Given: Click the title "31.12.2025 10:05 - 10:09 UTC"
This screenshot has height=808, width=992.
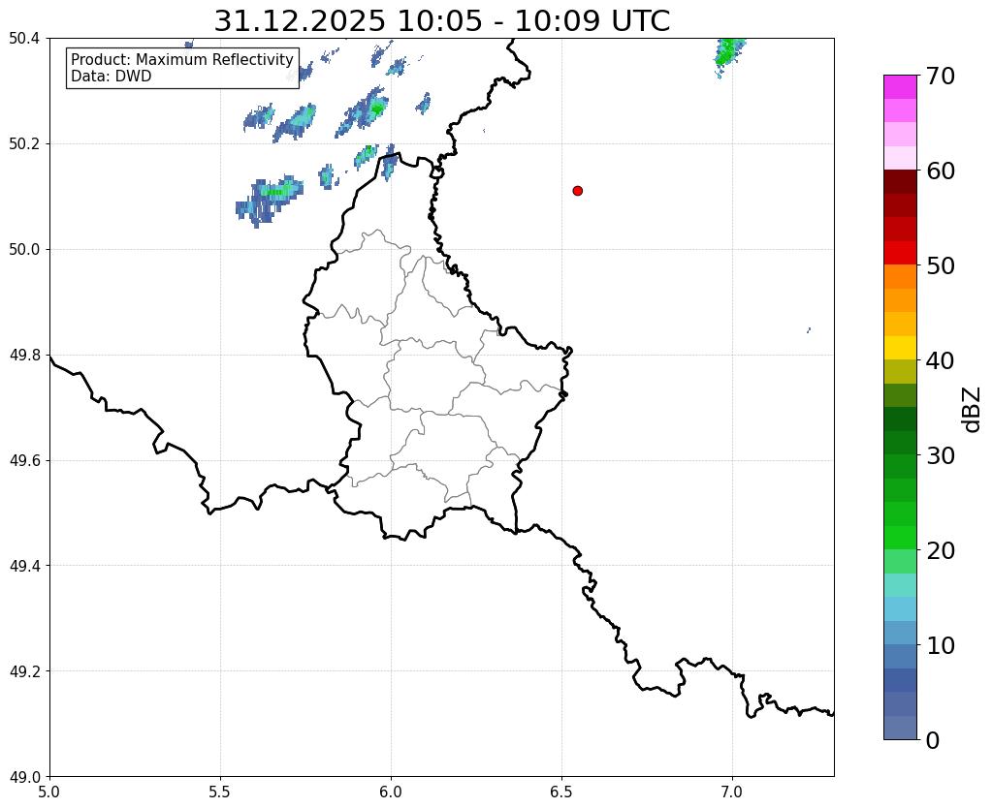Looking at the screenshot, I should (441, 20).
